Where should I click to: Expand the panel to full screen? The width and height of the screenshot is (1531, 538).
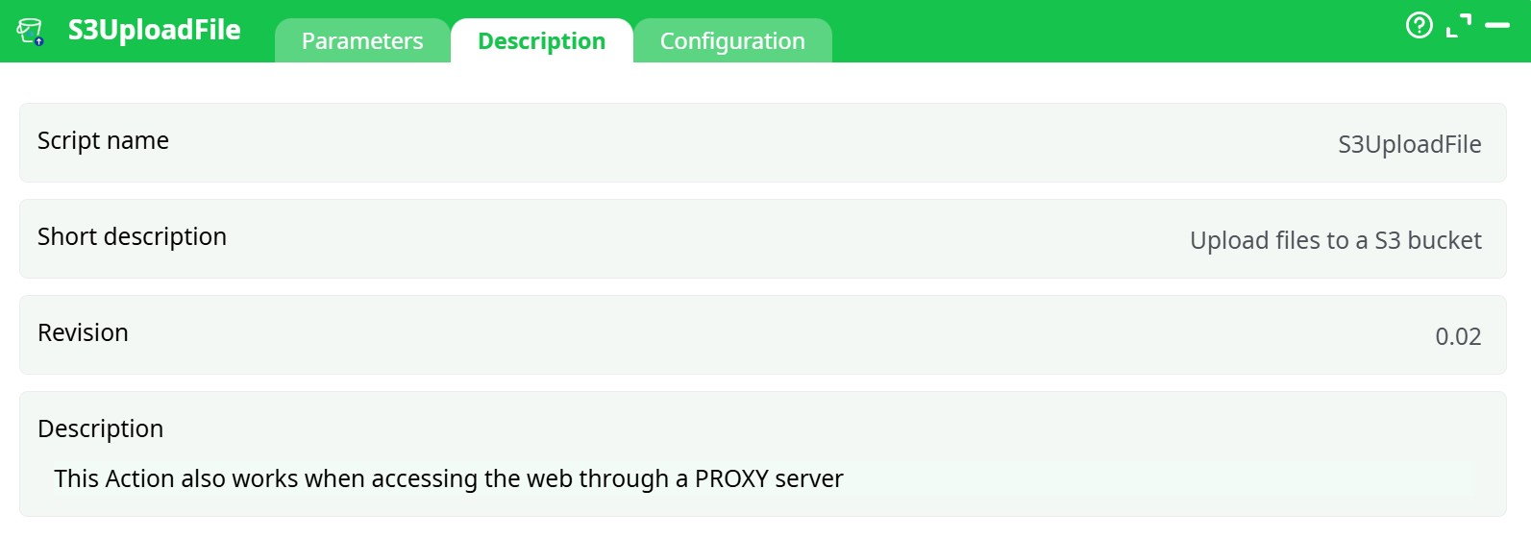pyautogui.click(x=1459, y=26)
